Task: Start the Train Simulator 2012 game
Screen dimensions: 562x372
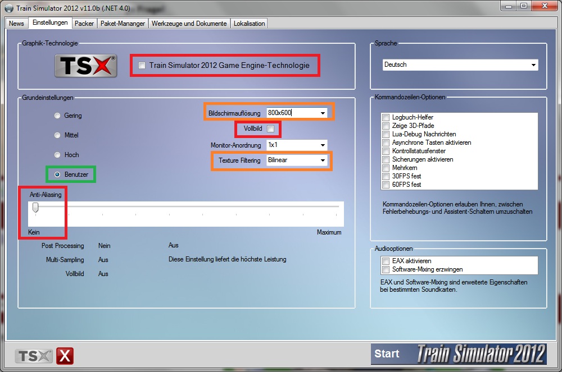Action: 387,353
